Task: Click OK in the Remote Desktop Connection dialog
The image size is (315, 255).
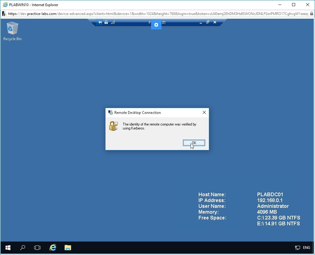Action: pyautogui.click(x=194, y=143)
